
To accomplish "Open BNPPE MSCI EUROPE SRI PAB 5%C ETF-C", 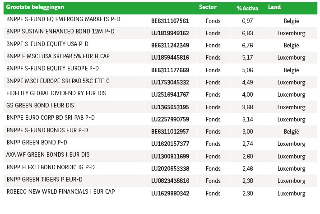I will pos(58,81).
